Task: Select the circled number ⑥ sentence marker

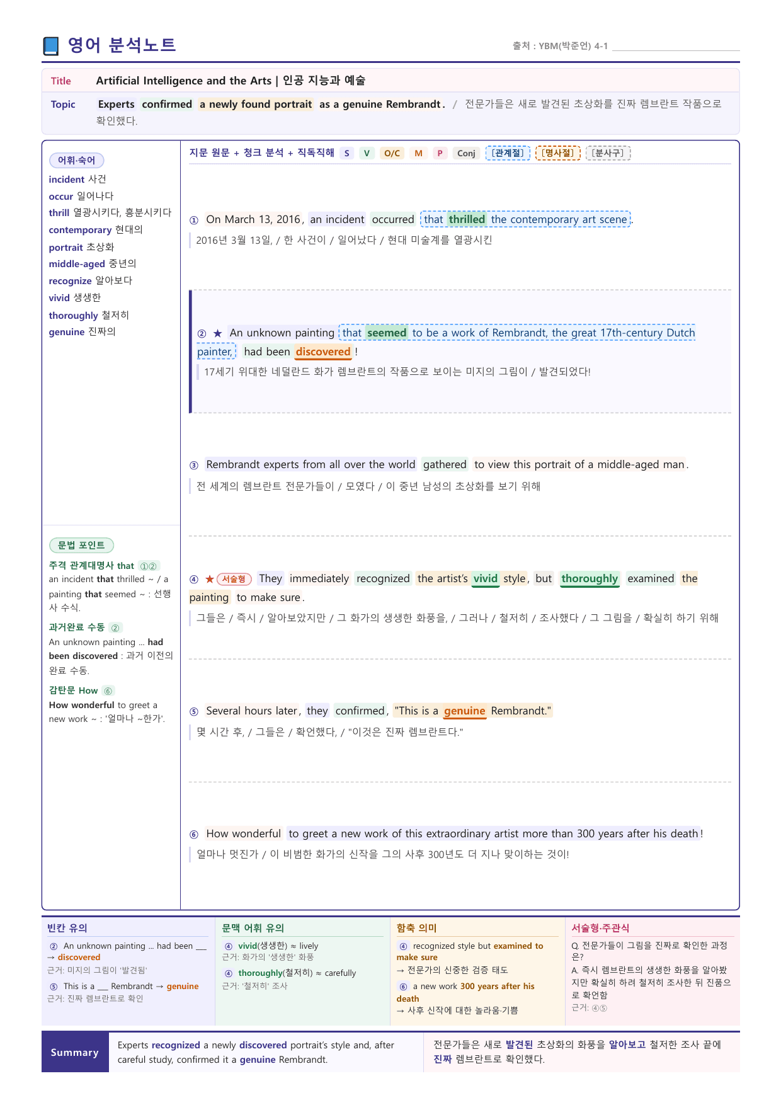Action: (x=194, y=834)
